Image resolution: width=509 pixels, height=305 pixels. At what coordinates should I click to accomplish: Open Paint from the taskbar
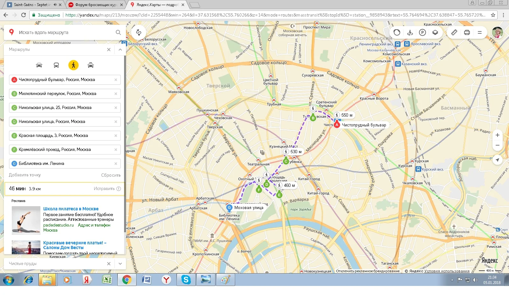point(225,280)
